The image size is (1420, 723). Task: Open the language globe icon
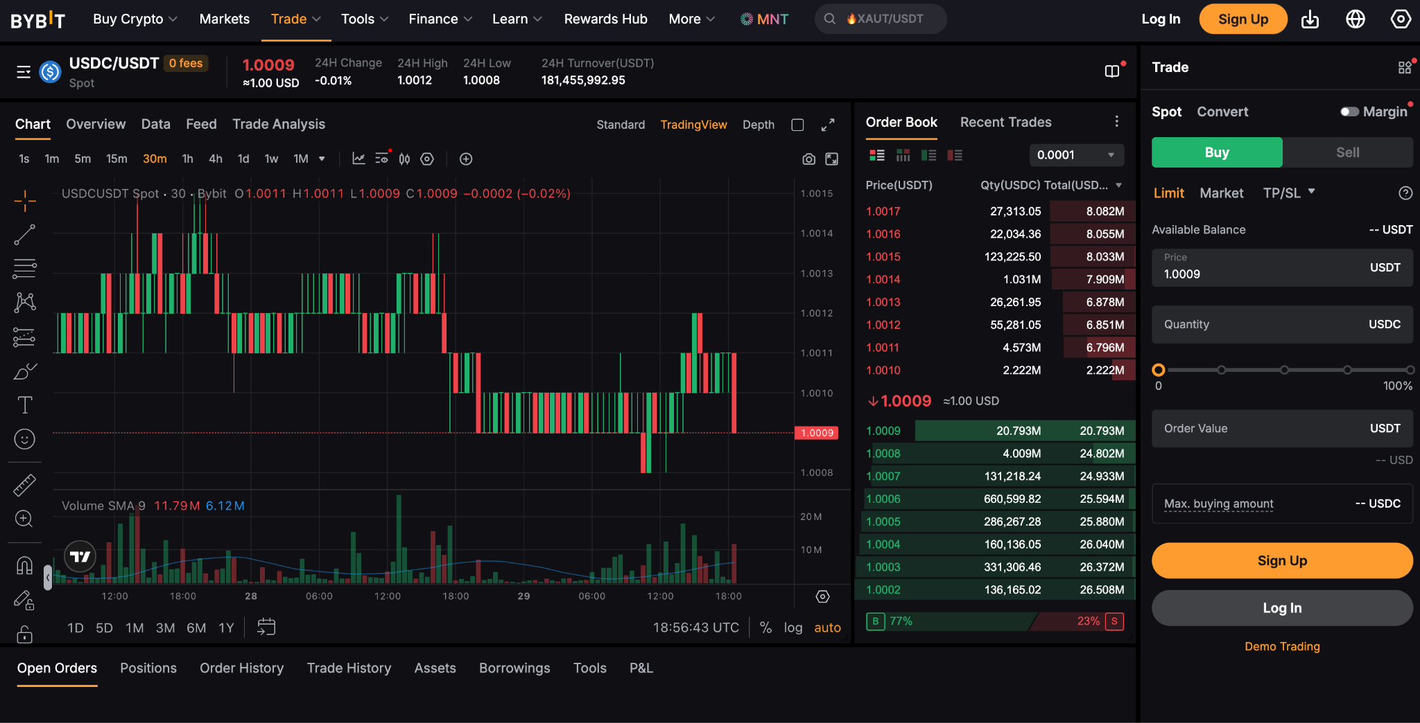pyautogui.click(x=1356, y=19)
